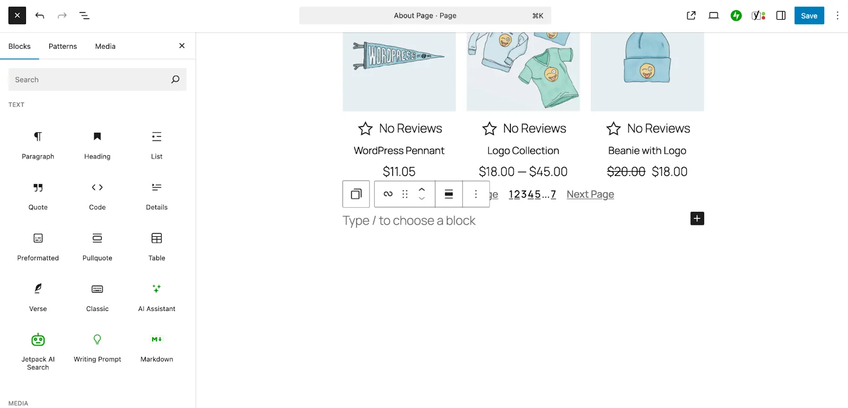
Task: Open the Jetpack panel icon
Action: tap(736, 16)
